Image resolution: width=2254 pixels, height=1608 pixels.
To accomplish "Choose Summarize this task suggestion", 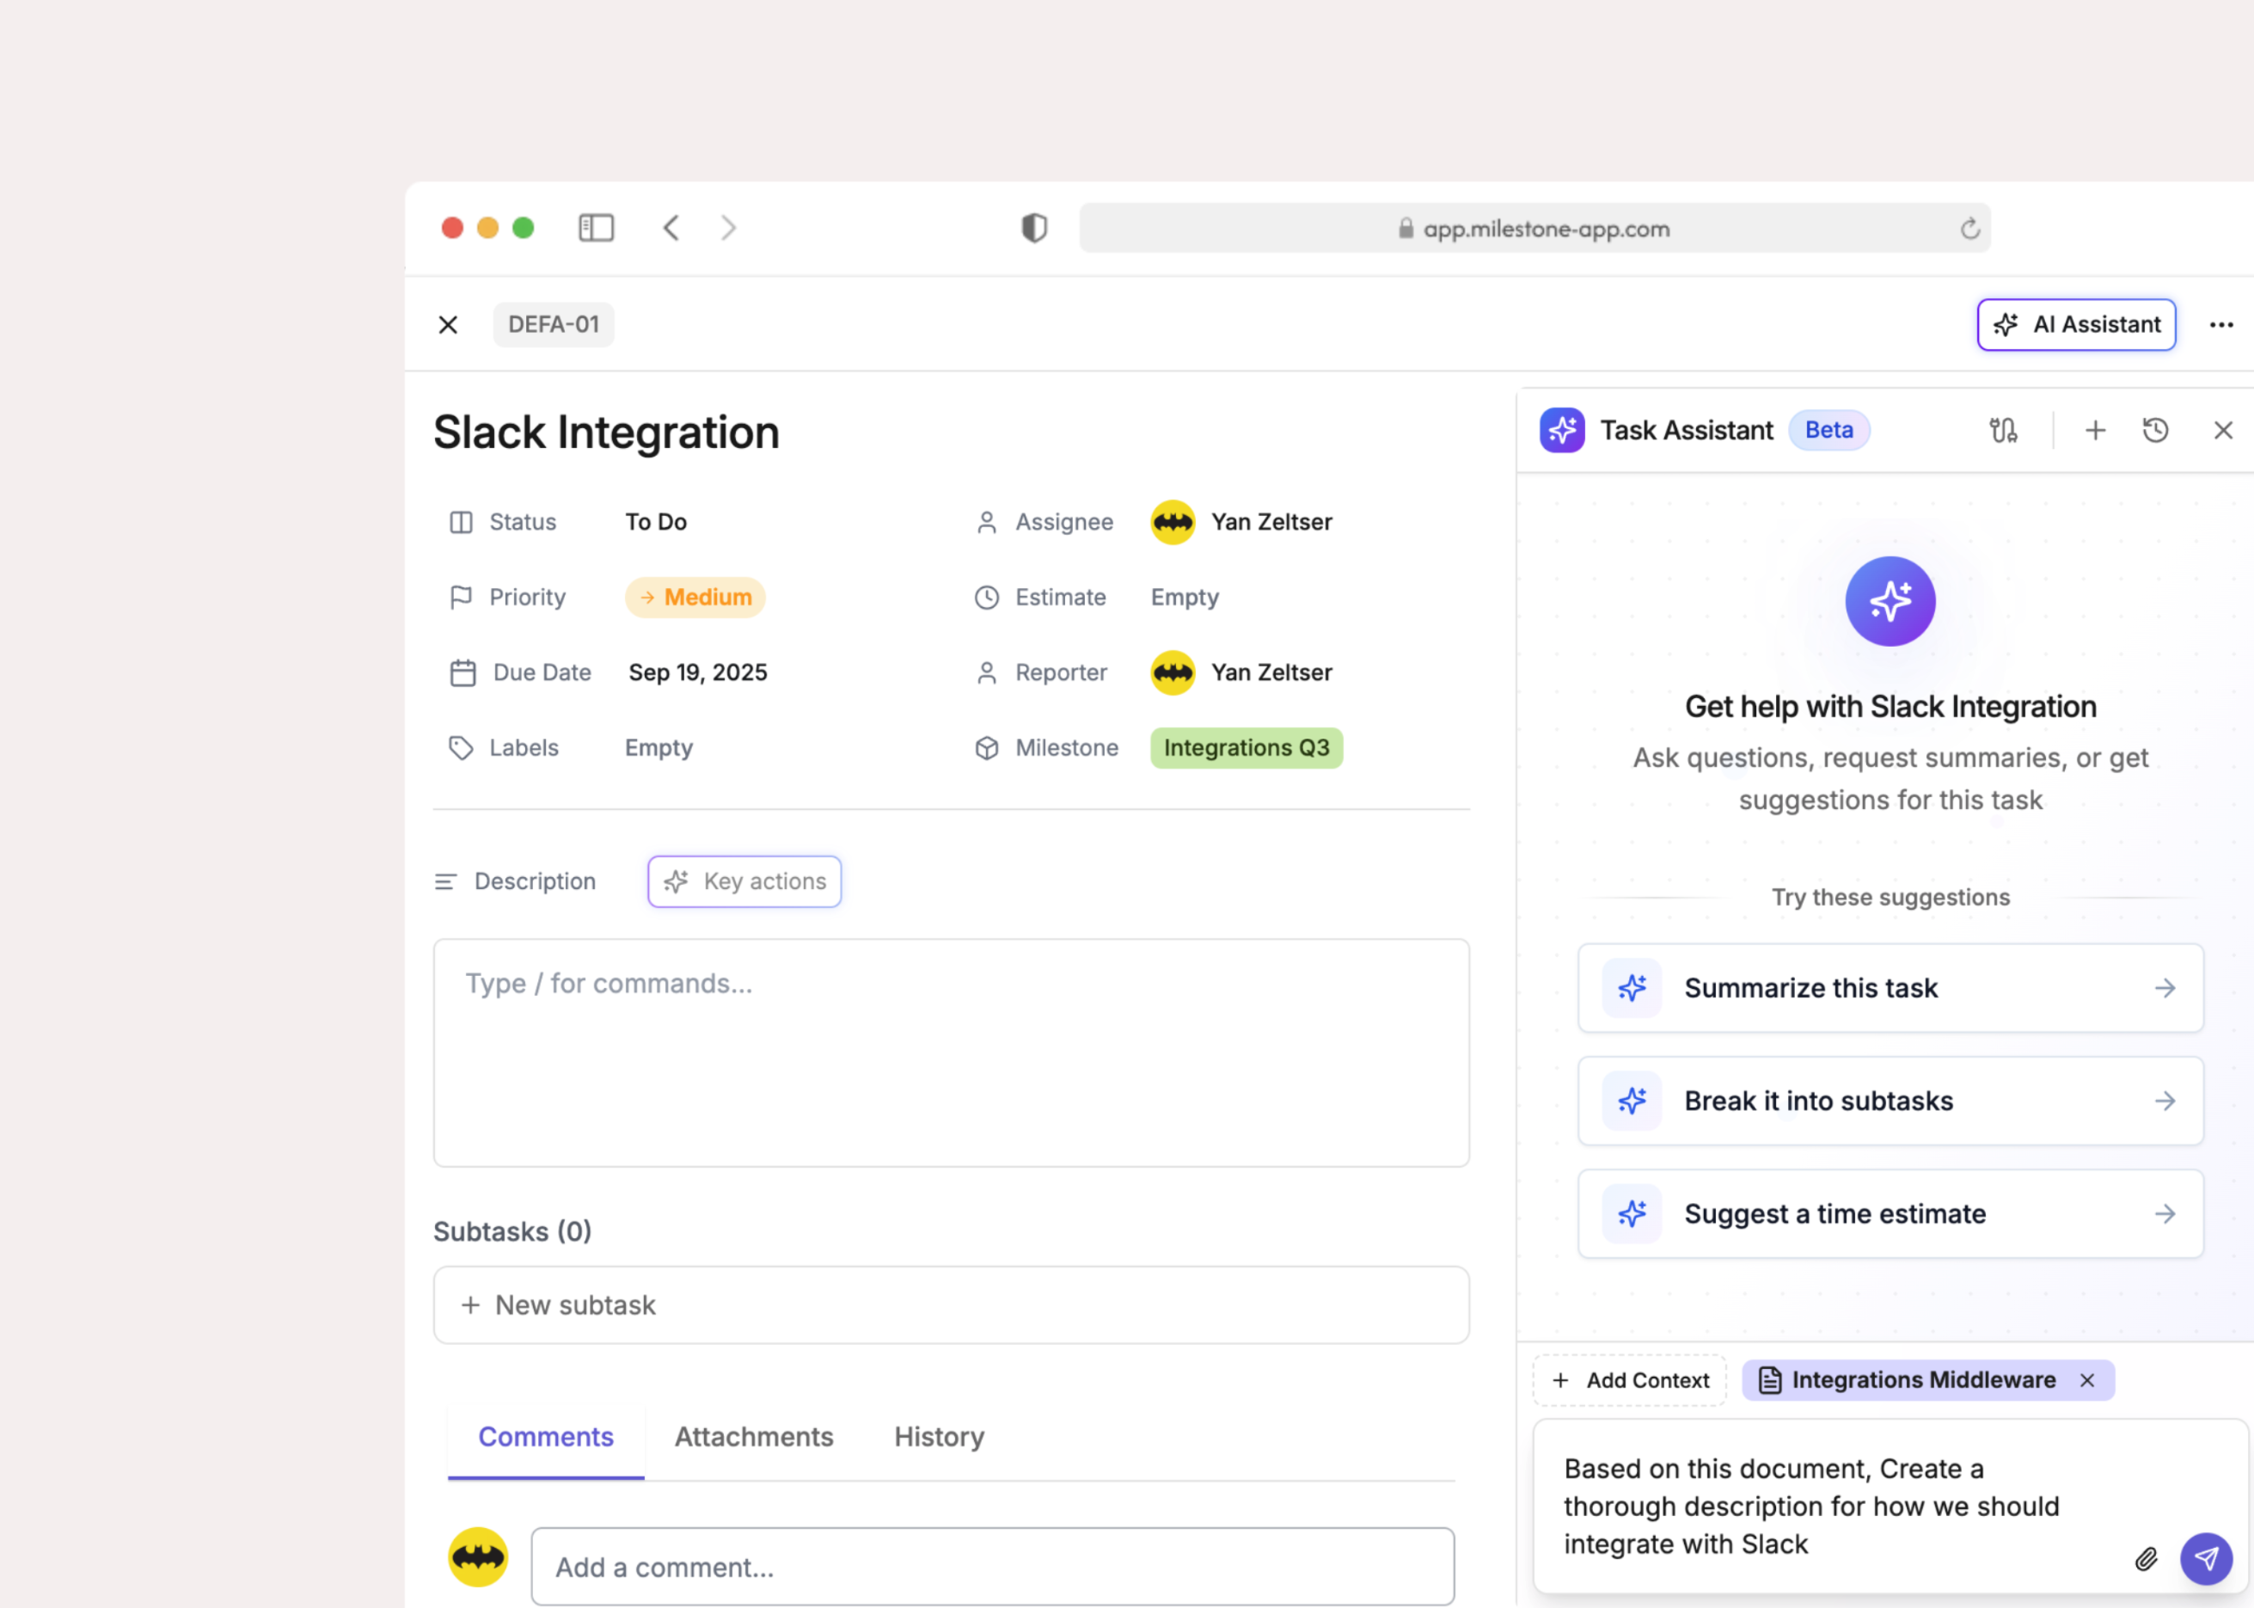I will [1890, 988].
